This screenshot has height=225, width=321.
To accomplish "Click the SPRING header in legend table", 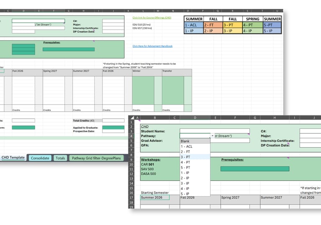I will tap(252, 19).
